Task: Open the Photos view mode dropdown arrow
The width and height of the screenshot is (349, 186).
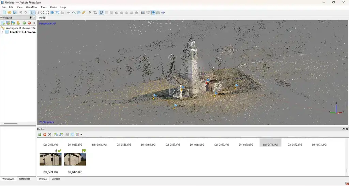Action: tap(81, 135)
